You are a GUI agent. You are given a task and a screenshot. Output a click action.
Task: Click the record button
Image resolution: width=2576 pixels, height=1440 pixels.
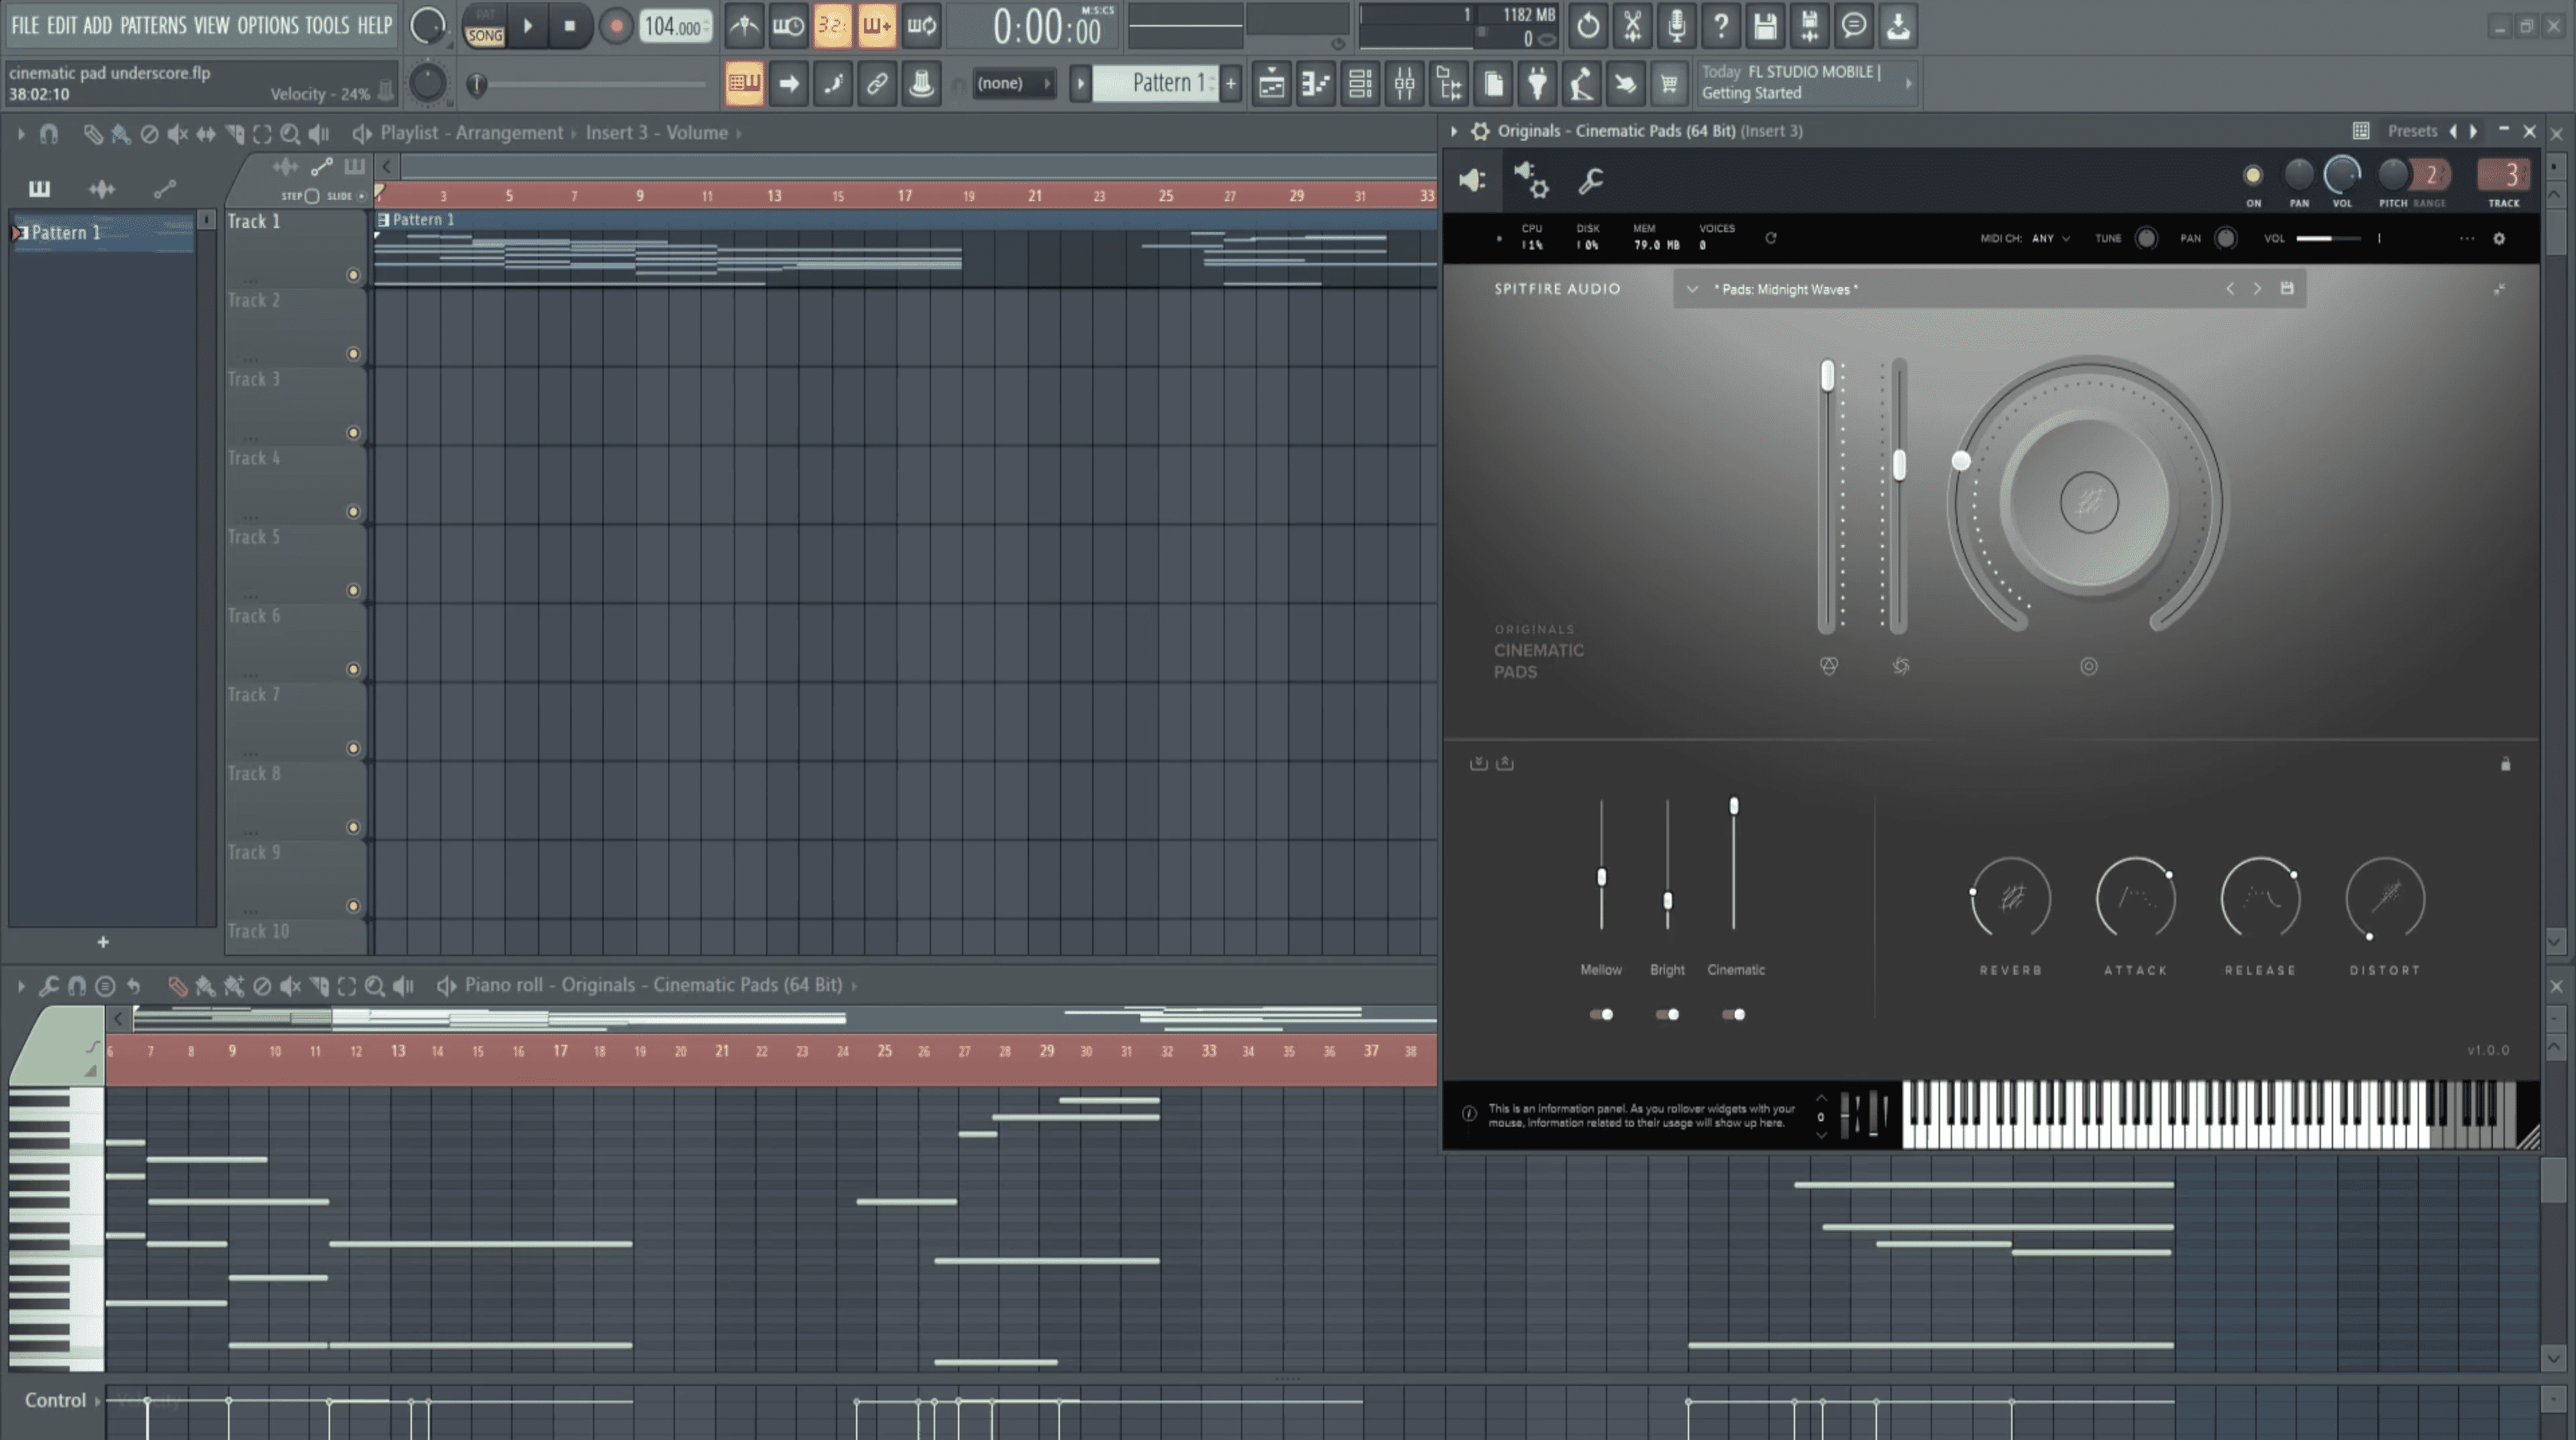pos(616,26)
